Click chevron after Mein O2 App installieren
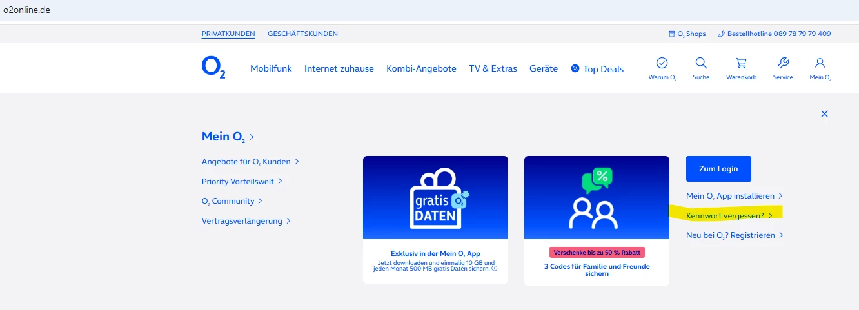The height and width of the screenshot is (310, 859). pos(780,196)
